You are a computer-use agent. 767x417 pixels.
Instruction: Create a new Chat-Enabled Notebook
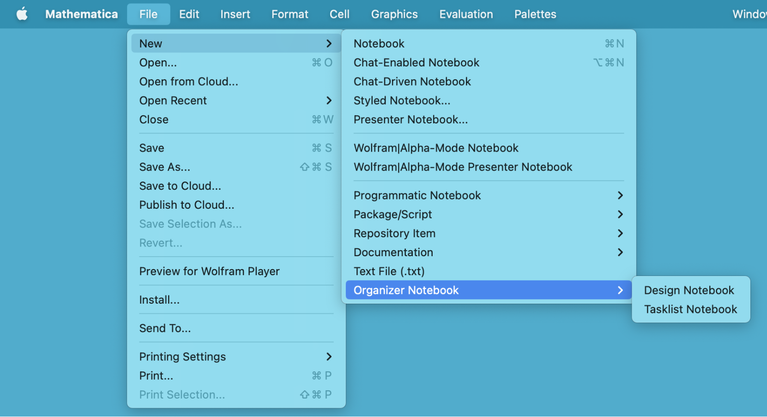tap(417, 63)
